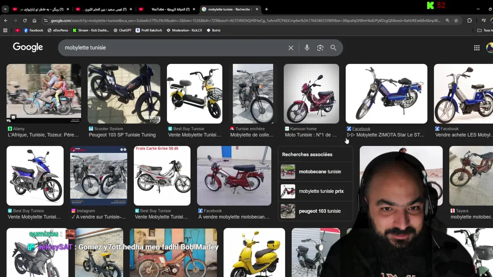Open the all bookmarks folder
Viewport: 493px width, 277px height.
[485, 30]
